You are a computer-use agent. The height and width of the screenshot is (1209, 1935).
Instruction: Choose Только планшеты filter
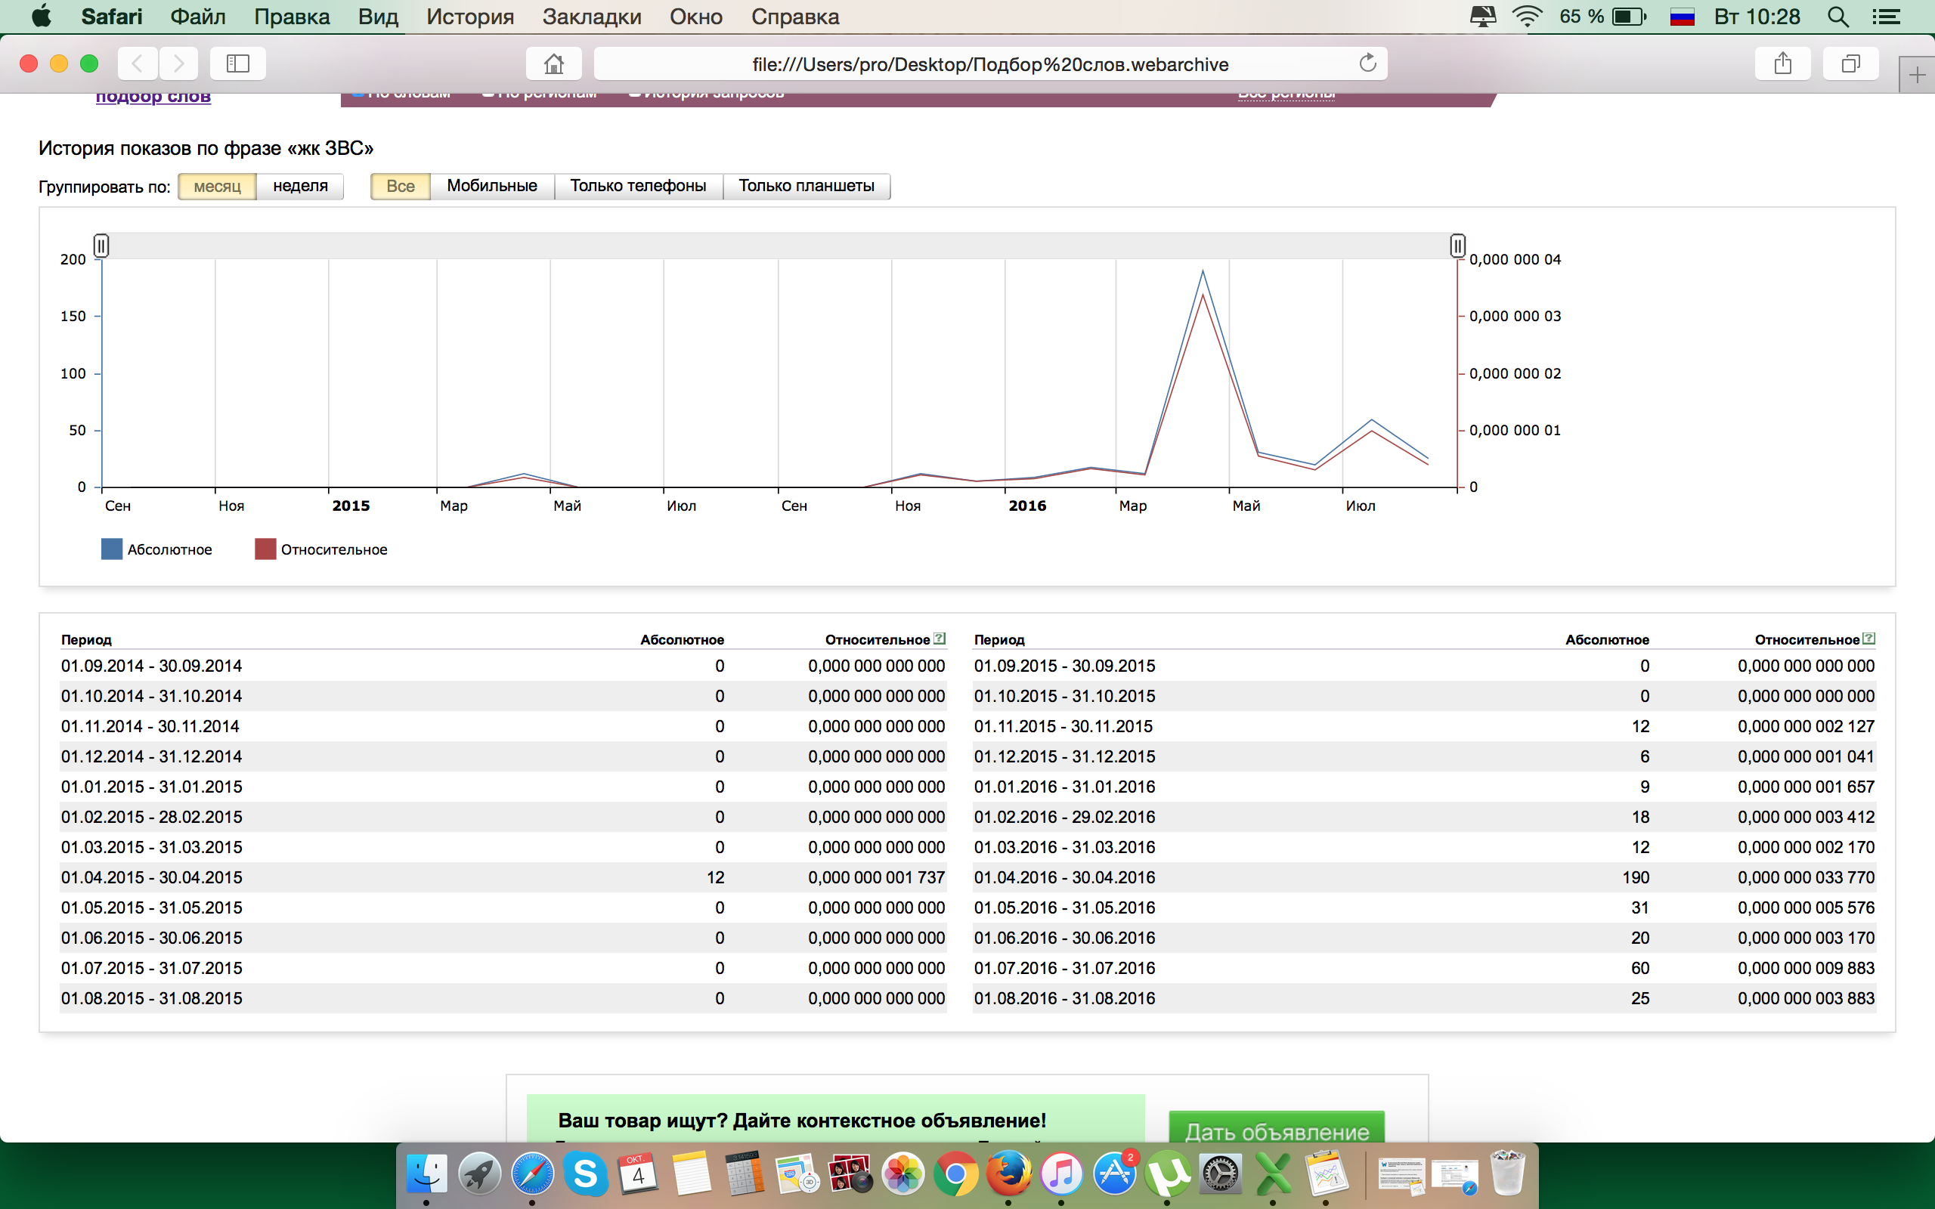pyautogui.click(x=806, y=186)
